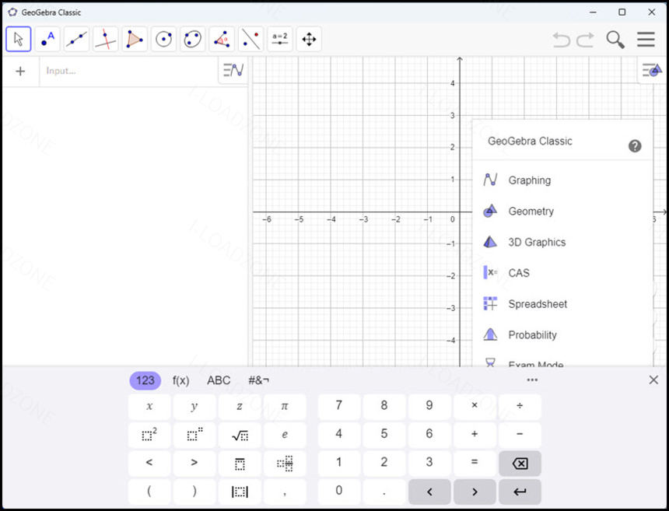Tap the division ÷ key

tap(520, 406)
